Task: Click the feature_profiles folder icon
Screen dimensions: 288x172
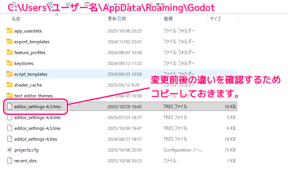Action: tap(10, 52)
